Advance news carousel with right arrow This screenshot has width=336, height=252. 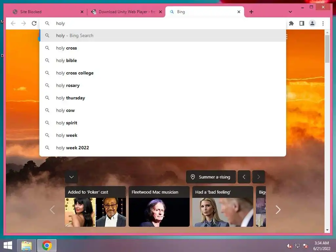click(278, 210)
